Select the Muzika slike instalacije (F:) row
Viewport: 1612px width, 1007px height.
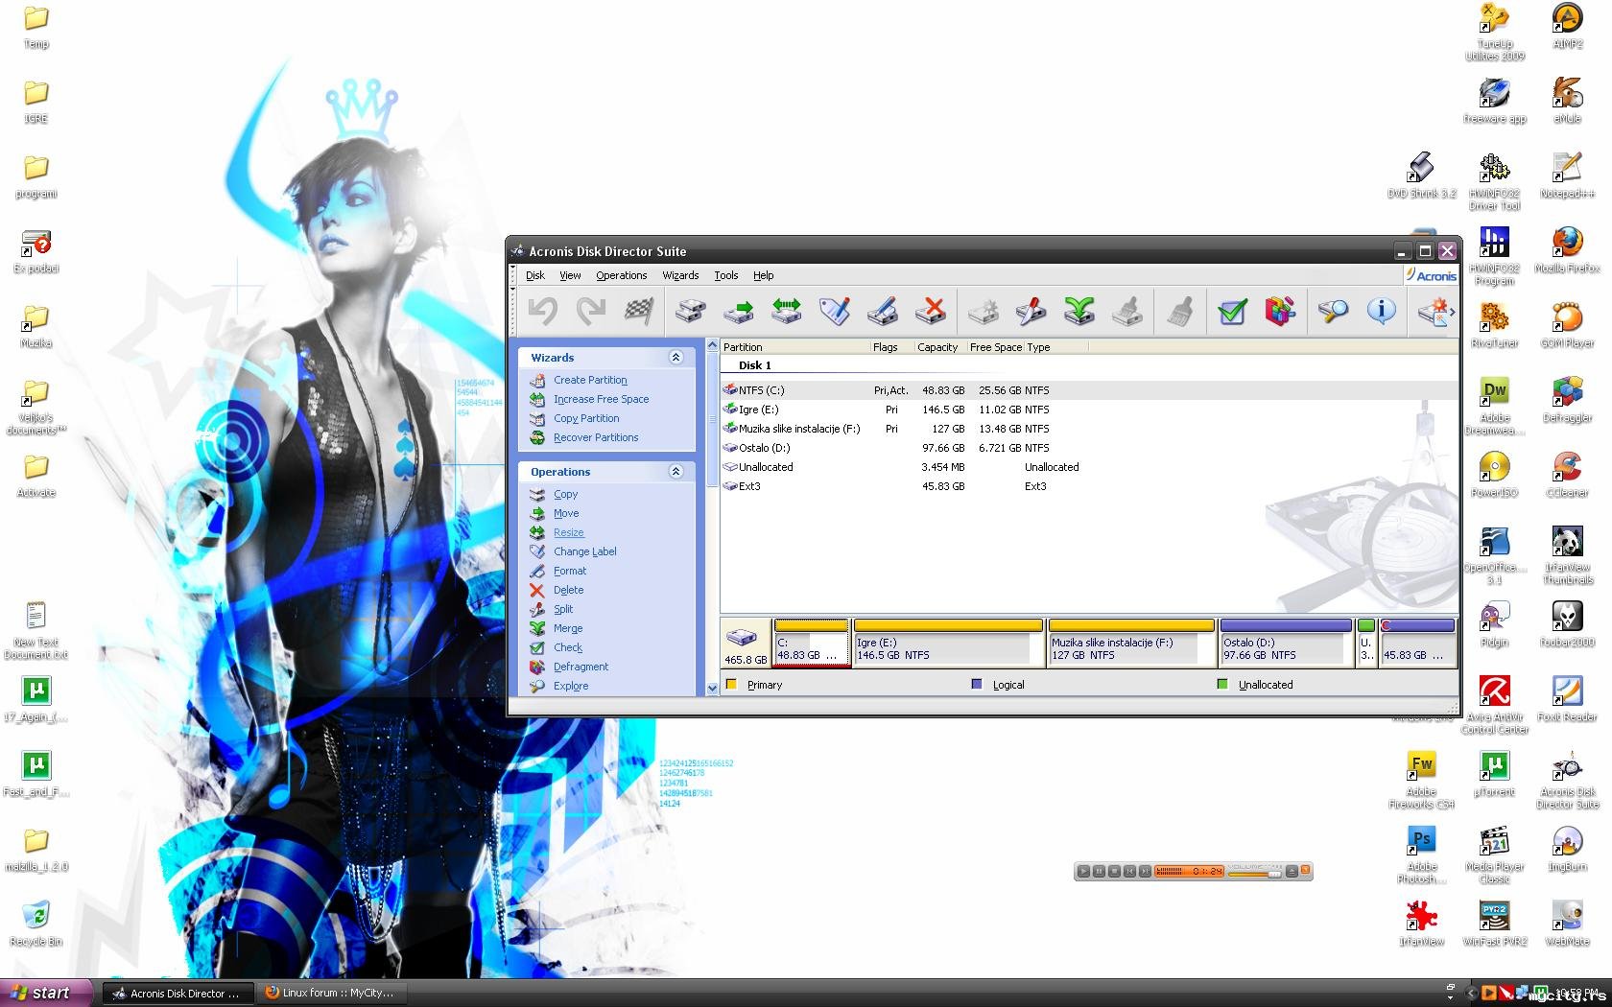(1089, 429)
